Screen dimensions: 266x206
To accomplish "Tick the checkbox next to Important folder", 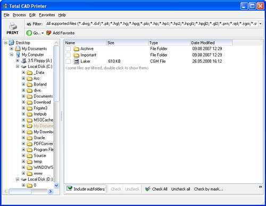I will 68,55.
